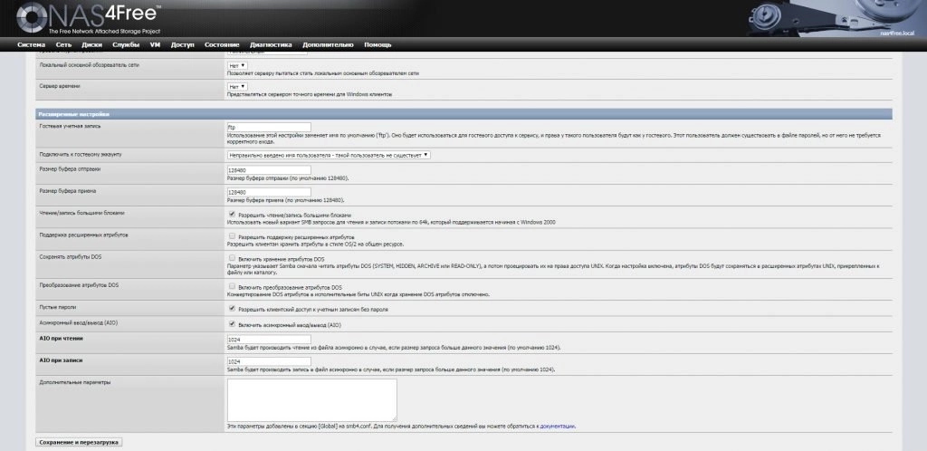Expand the Сервер времени dropdown

point(236,87)
